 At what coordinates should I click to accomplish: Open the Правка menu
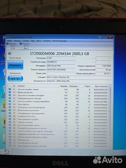17,41
